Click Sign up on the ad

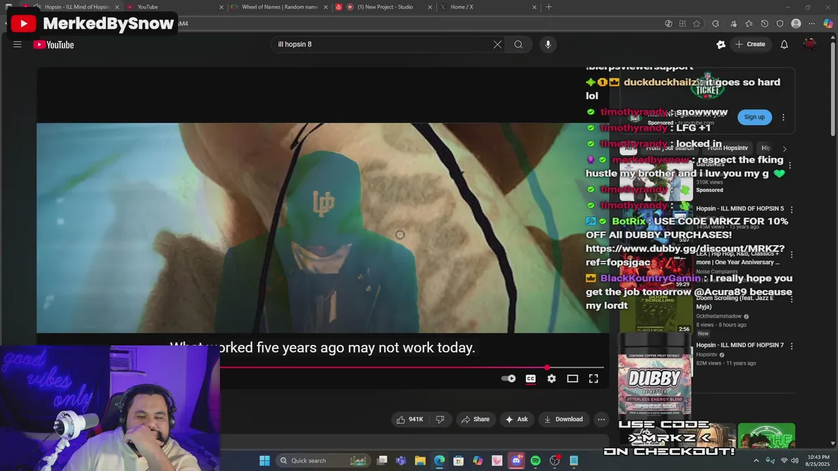[754, 117]
